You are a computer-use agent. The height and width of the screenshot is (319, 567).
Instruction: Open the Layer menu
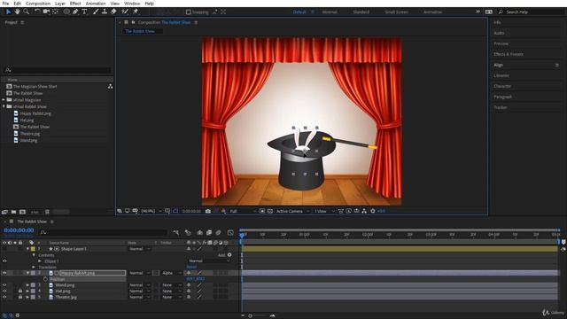tap(60, 4)
